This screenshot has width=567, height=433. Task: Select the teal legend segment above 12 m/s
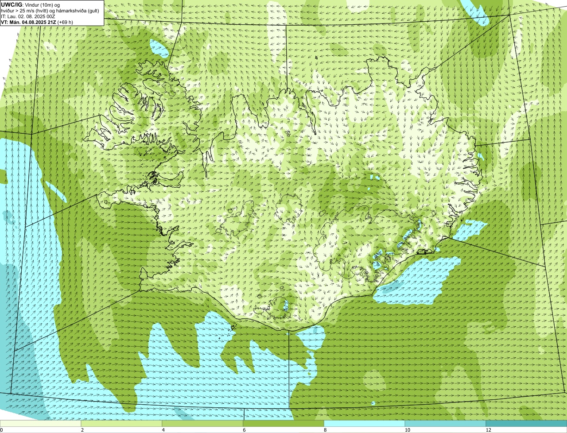526,424
